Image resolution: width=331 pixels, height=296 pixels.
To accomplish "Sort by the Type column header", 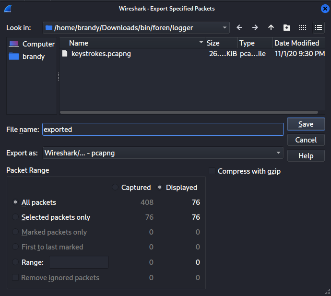I will point(255,43).
